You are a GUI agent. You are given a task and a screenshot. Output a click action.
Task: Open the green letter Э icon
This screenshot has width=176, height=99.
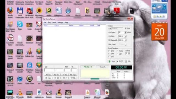49,11
